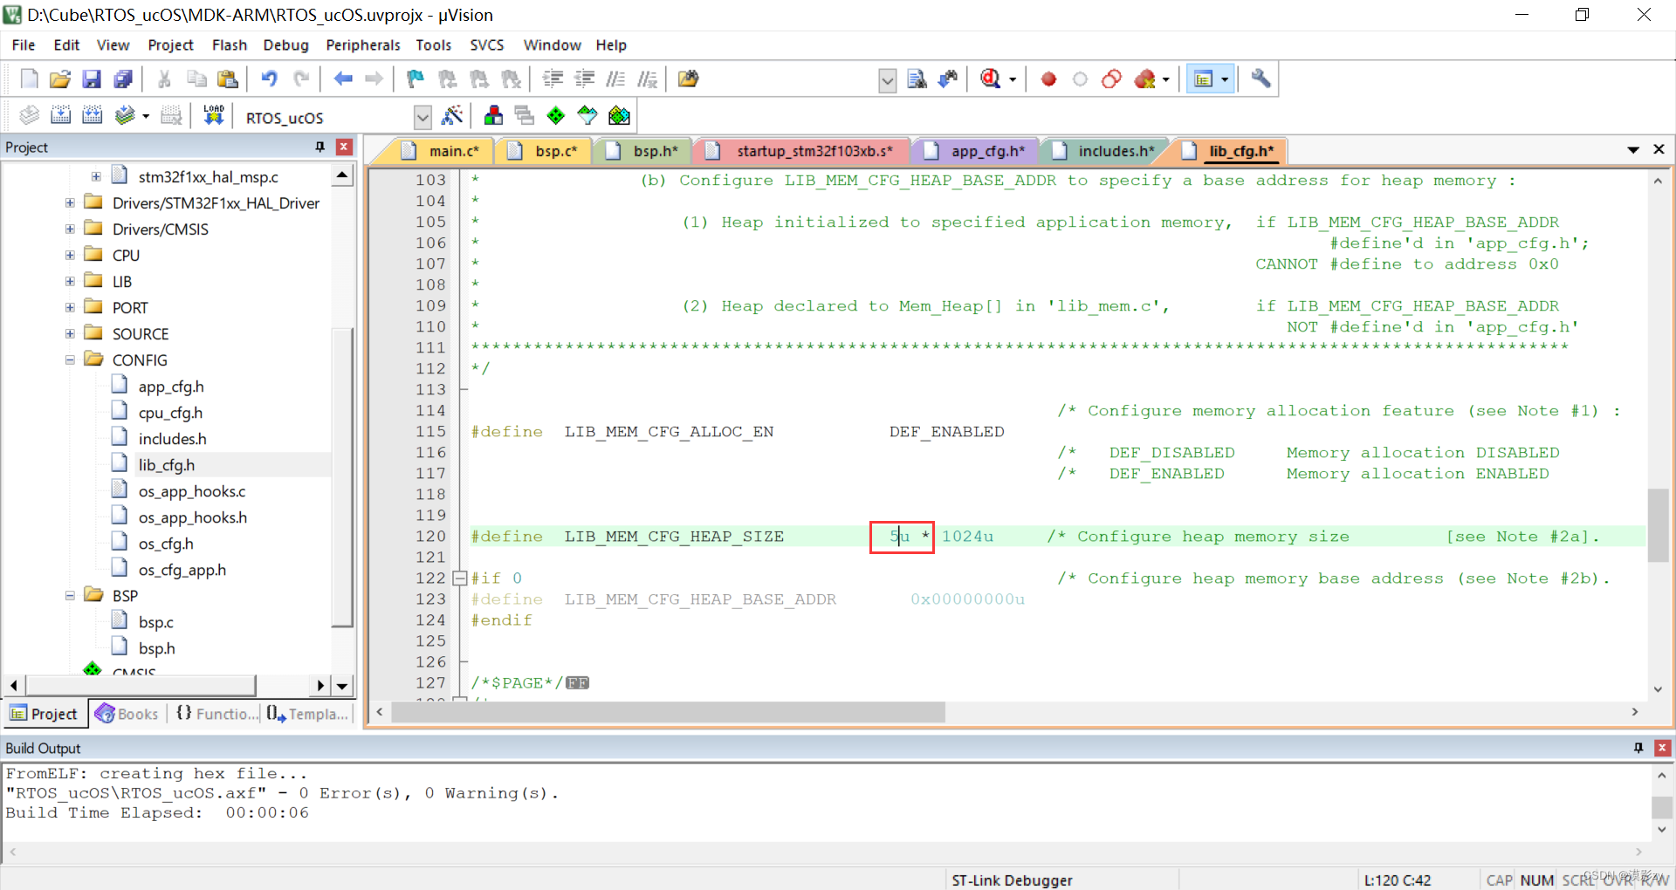Click project tree horizontal scrollbar
This screenshot has width=1676, height=890.
point(141,686)
